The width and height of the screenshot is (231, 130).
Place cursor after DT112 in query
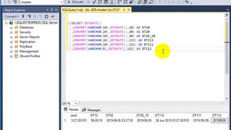[x=152, y=49]
